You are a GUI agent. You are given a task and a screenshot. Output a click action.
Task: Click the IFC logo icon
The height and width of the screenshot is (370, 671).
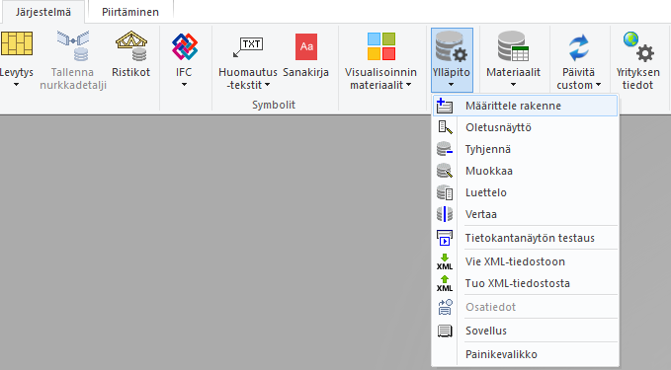(185, 46)
